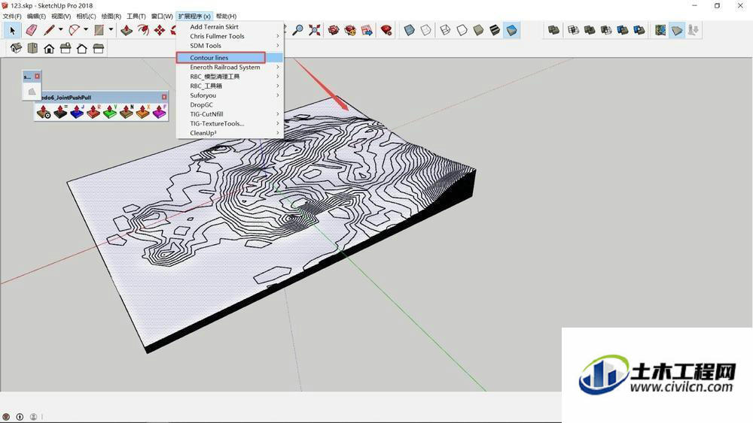This screenshot has width=753, height=423.
Task: Open the 3D Warehouse icon
Action: coord(334,31)
